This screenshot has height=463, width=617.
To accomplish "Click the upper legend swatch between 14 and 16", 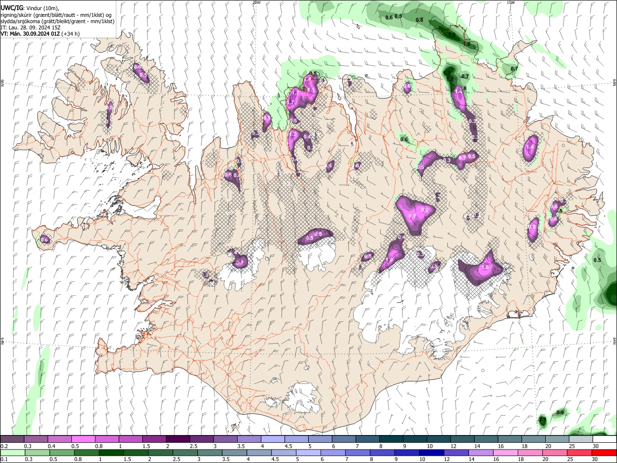I will pyautogui.click(x=486, y=439).
